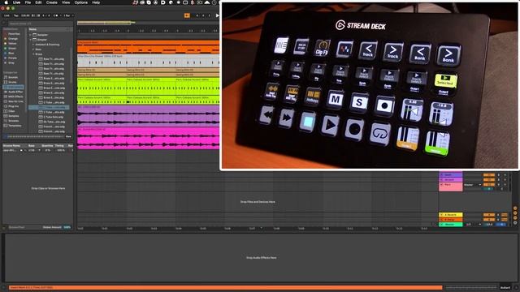
Task: Expand the Ambient & Evolving folder
Action: tap(33, 45)
